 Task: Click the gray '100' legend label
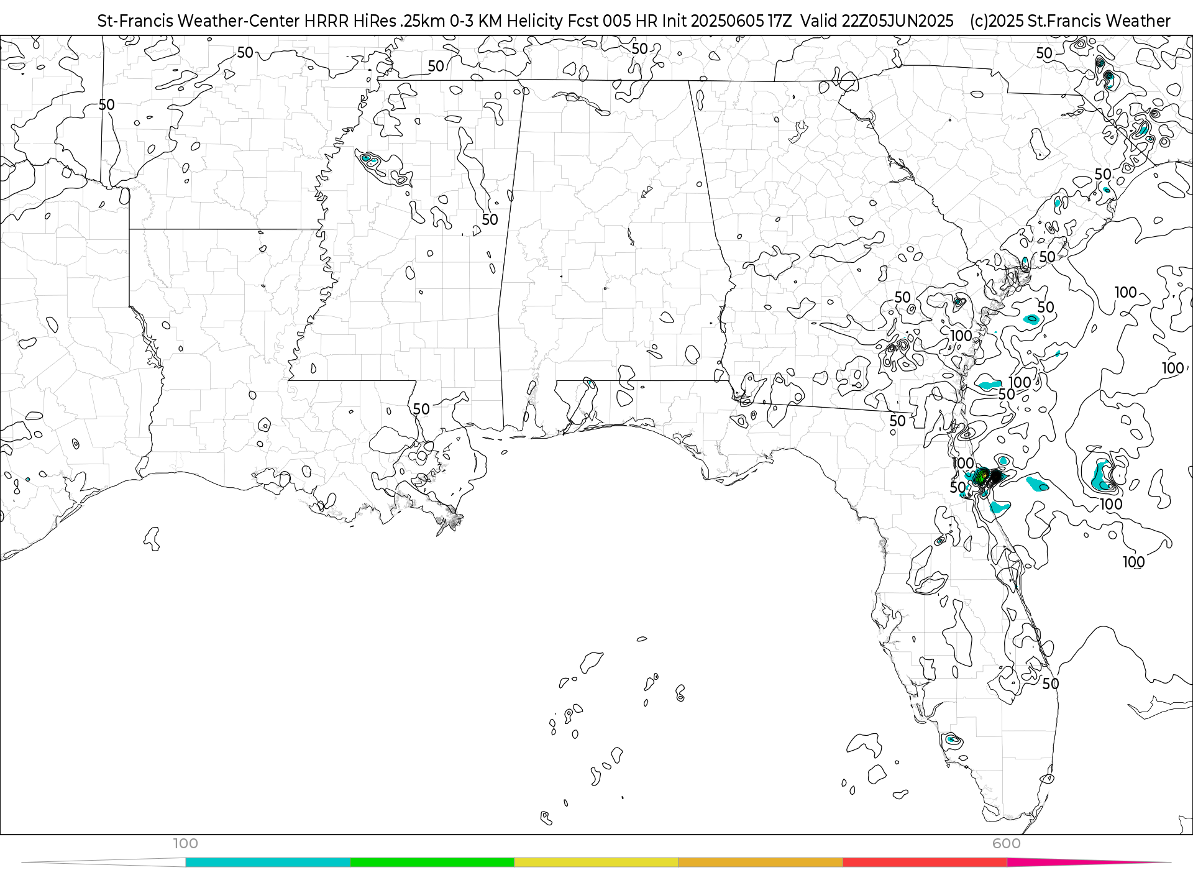[x=185, y=843]
